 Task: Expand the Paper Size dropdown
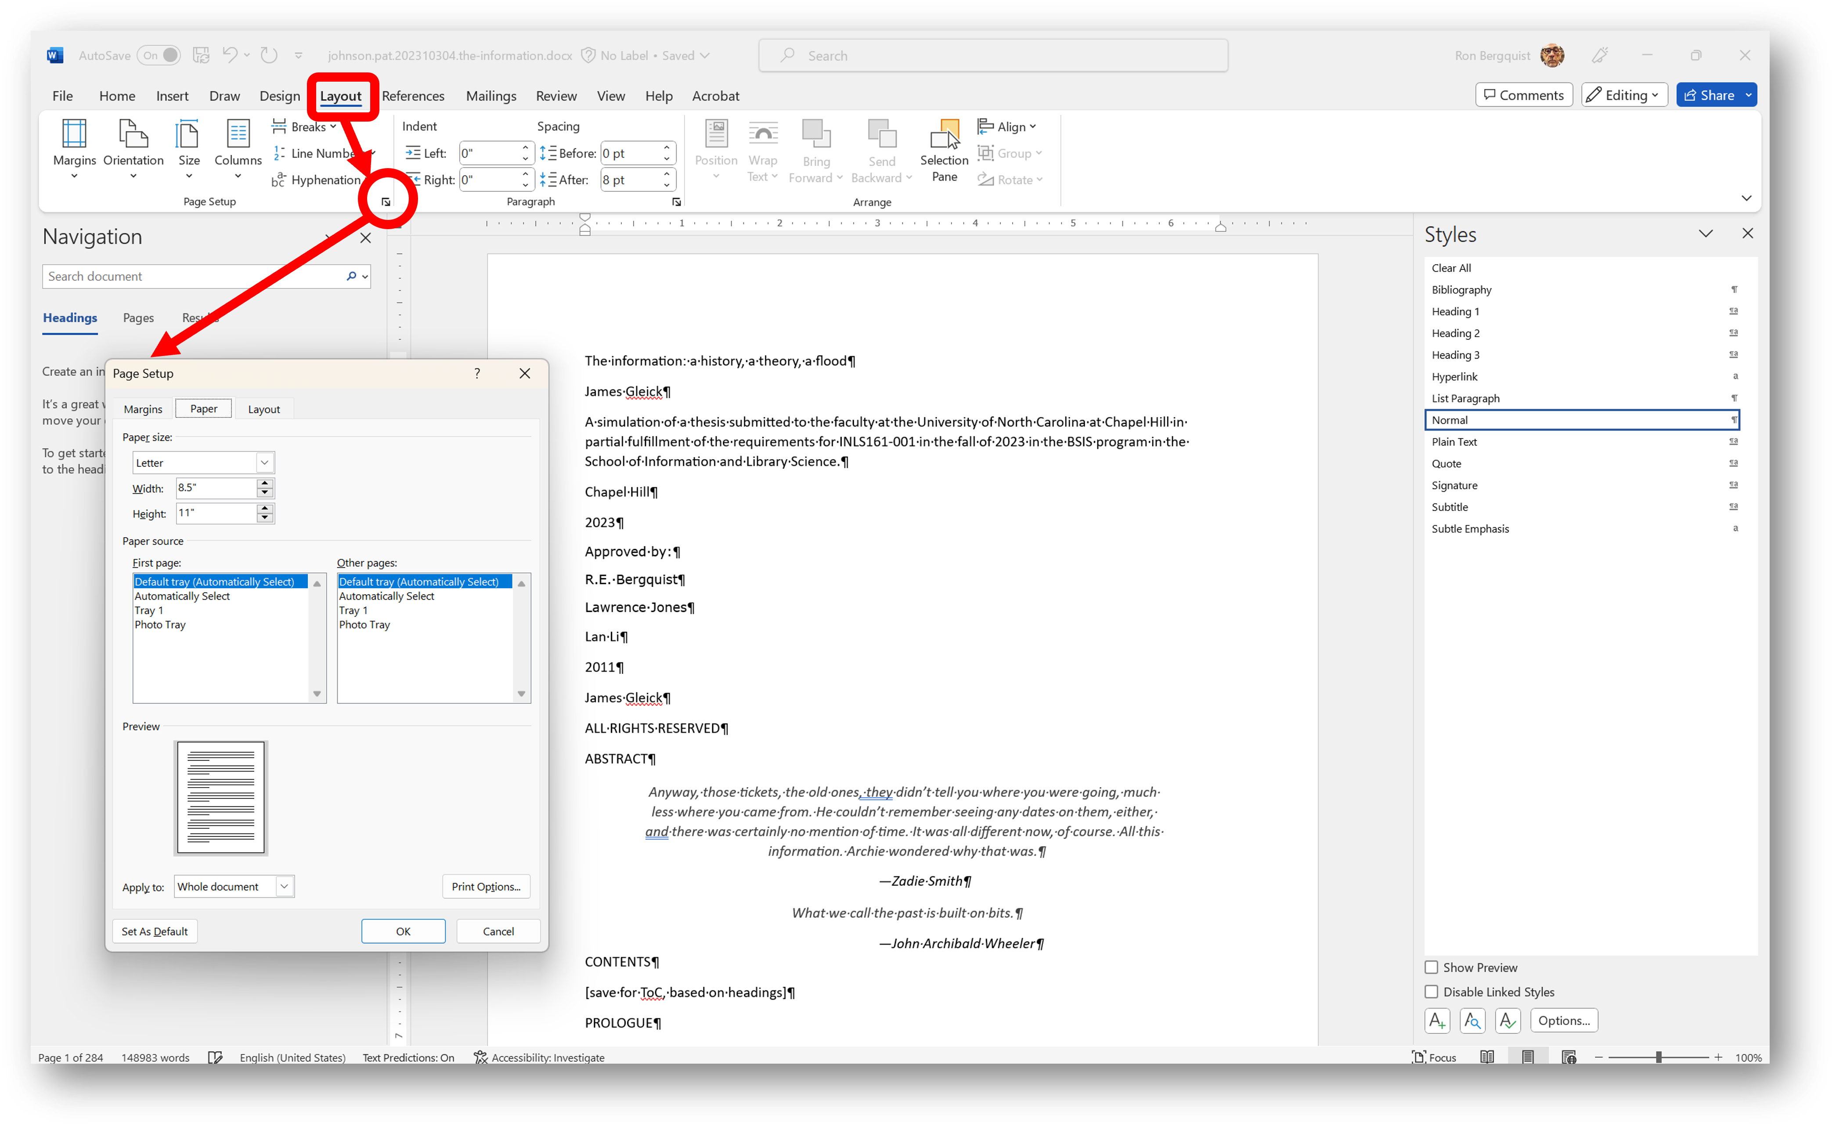(262, 462)
